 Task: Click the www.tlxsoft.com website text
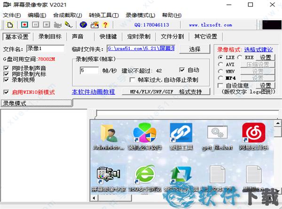(x=211, y=25)
